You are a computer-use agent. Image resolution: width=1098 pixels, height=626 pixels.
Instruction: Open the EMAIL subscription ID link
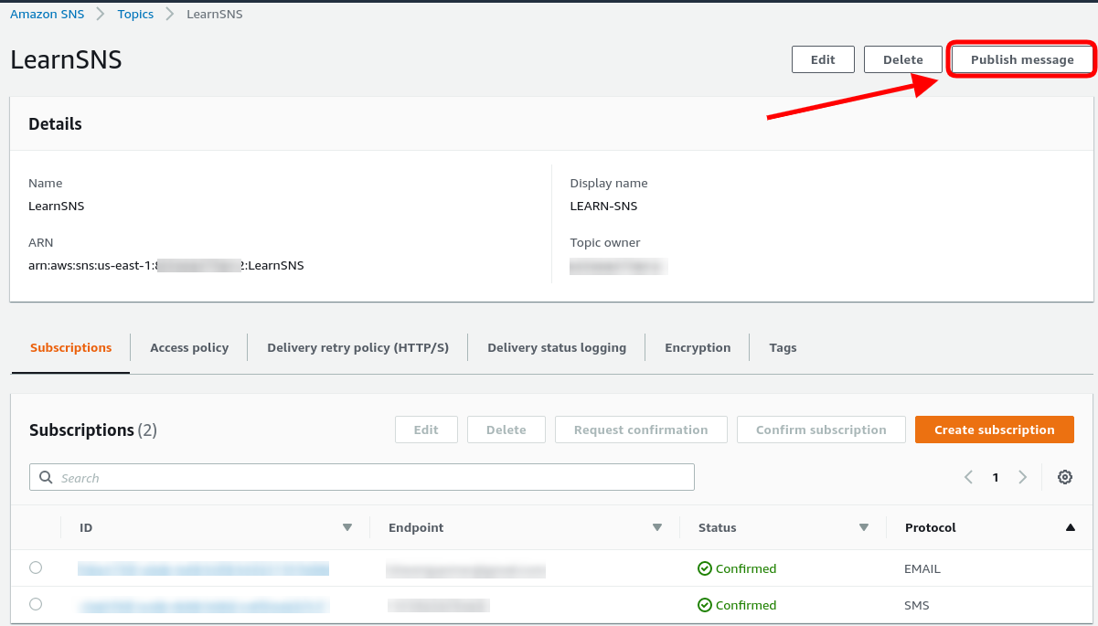coord(203,568)
